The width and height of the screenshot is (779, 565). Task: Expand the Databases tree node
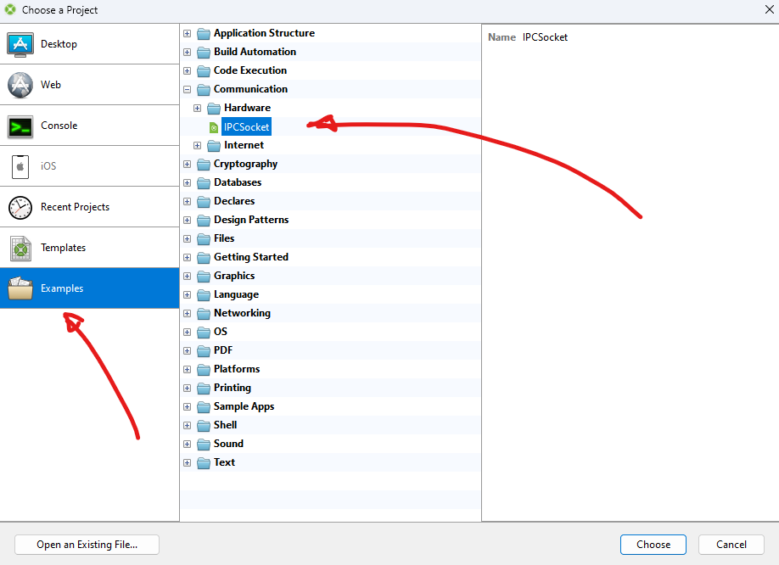pyautogui.click(x=188, y=183)
